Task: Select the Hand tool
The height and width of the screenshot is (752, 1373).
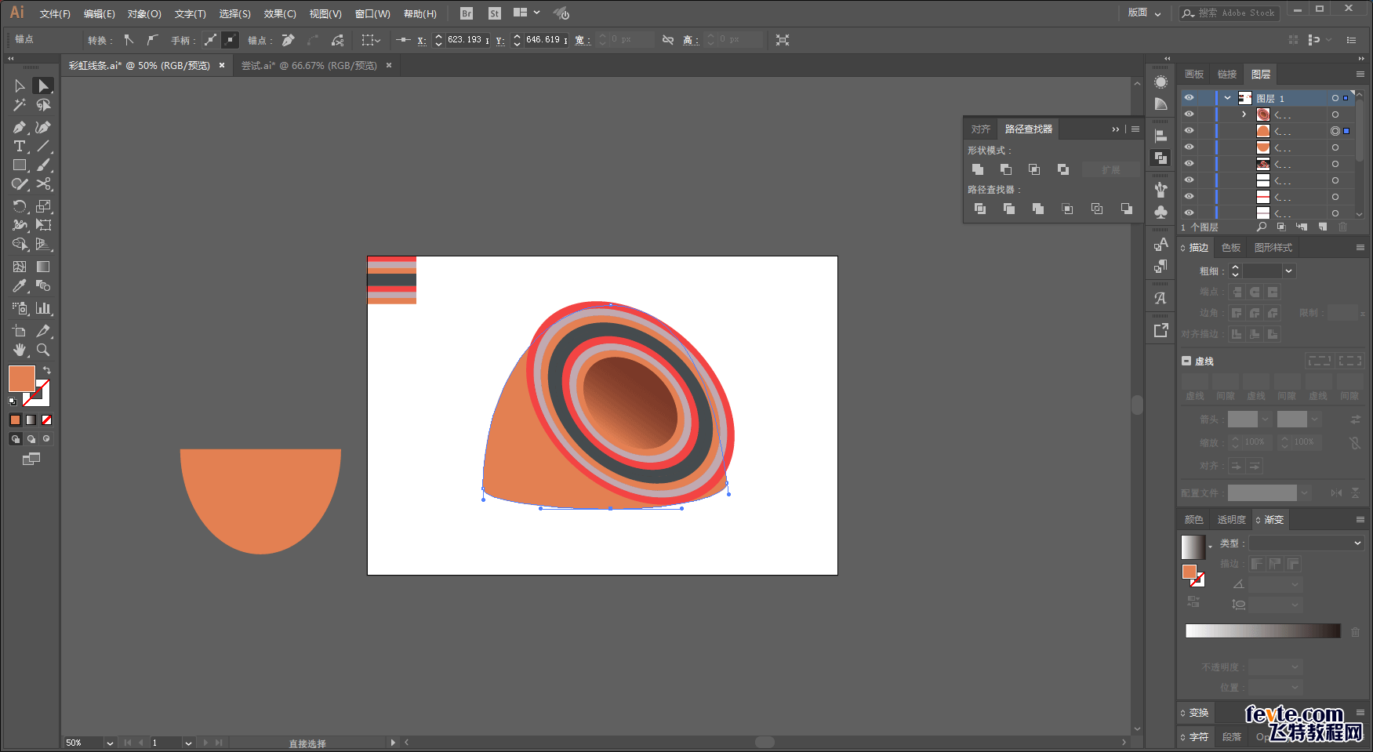Action: 20,350
